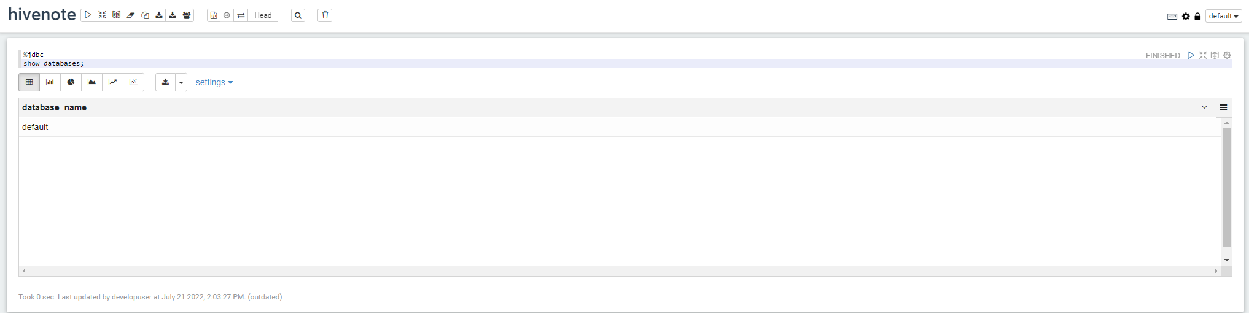Run this paragraph (blue play icon)
The width and height of the screenshot is (1249, 313).
(1191, 55)
